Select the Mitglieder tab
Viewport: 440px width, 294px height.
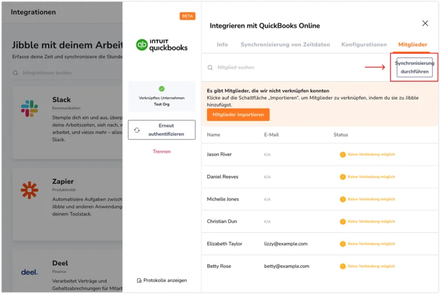(412, 45)
